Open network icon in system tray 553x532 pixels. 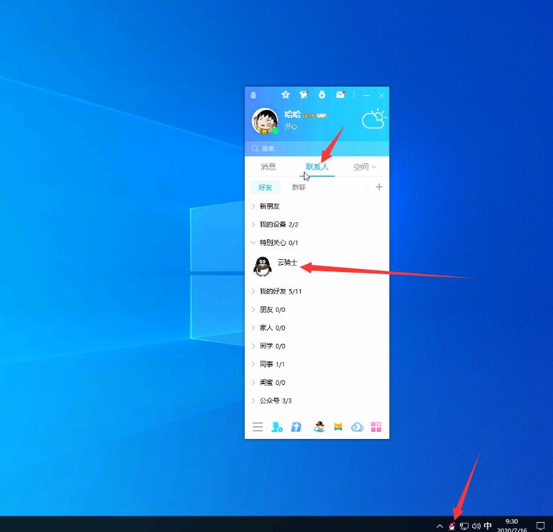pyautogui.click(x=464, y=526)
